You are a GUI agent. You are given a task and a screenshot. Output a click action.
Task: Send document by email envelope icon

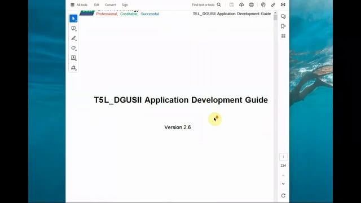283,5
